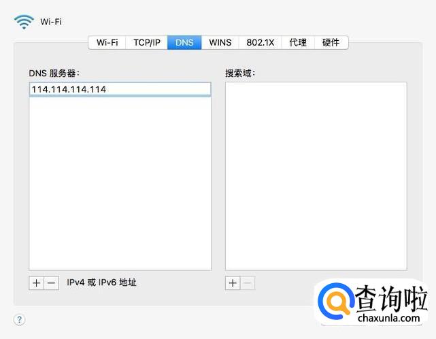Open the 代理 (Proxies) tab

(x=298, y=43)
